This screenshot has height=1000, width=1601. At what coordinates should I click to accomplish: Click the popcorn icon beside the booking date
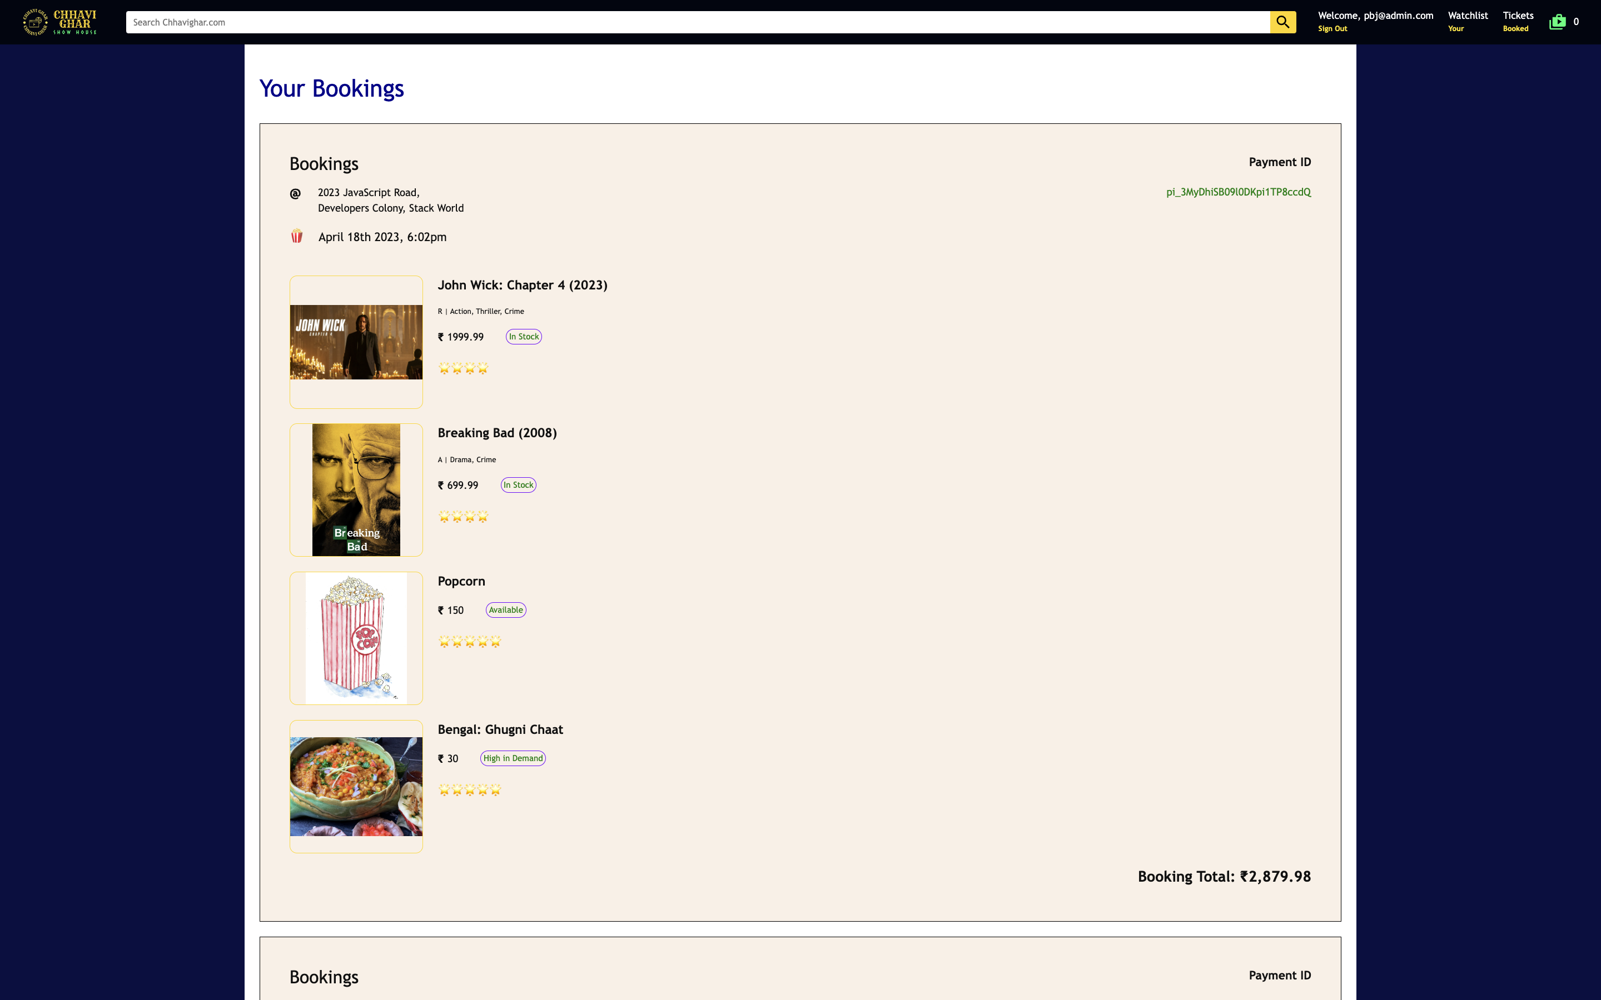point(296,236)
